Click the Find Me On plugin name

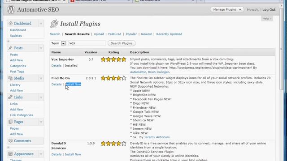[x=61, y=78]
